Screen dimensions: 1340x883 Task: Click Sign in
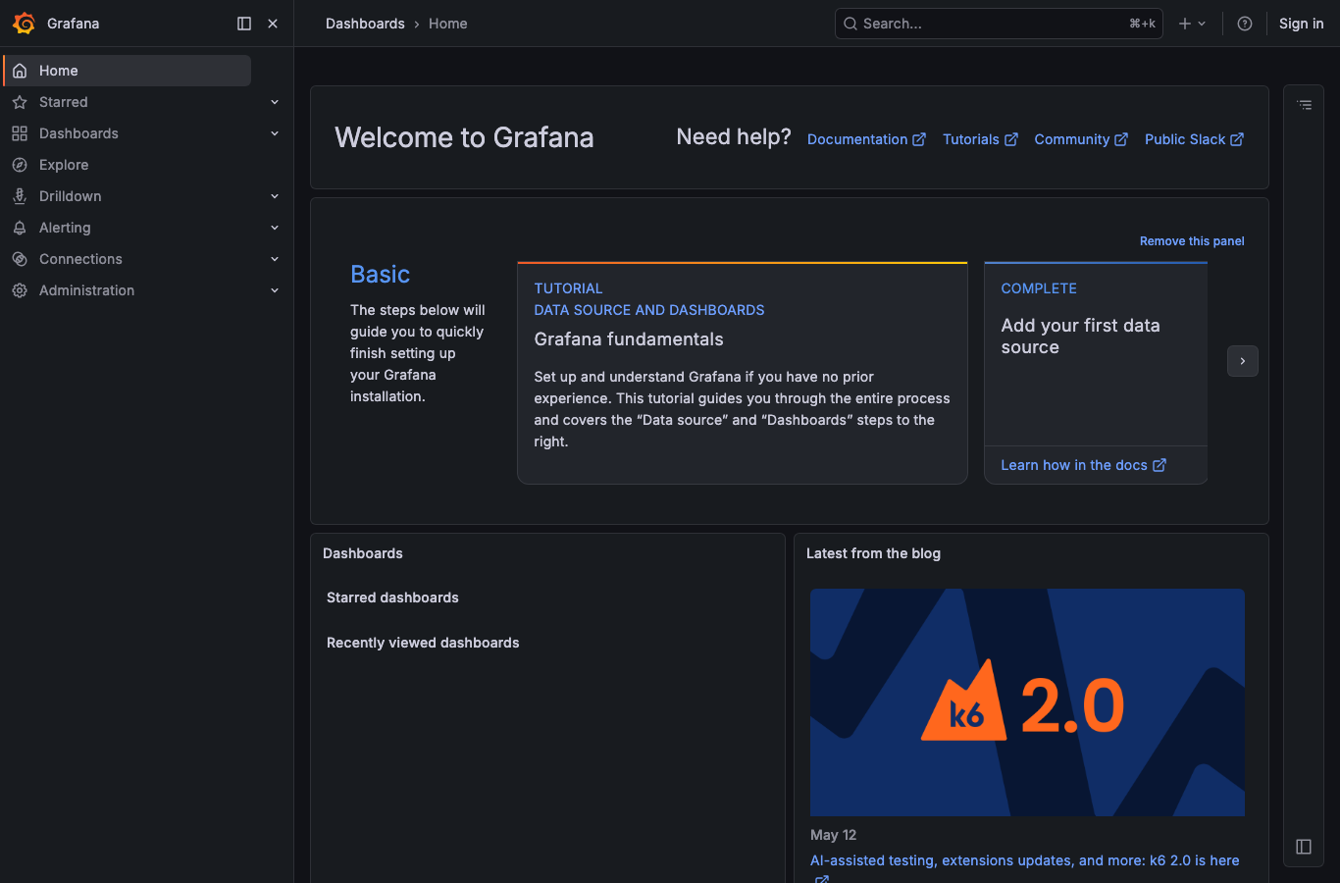(x=1301, y=24)
